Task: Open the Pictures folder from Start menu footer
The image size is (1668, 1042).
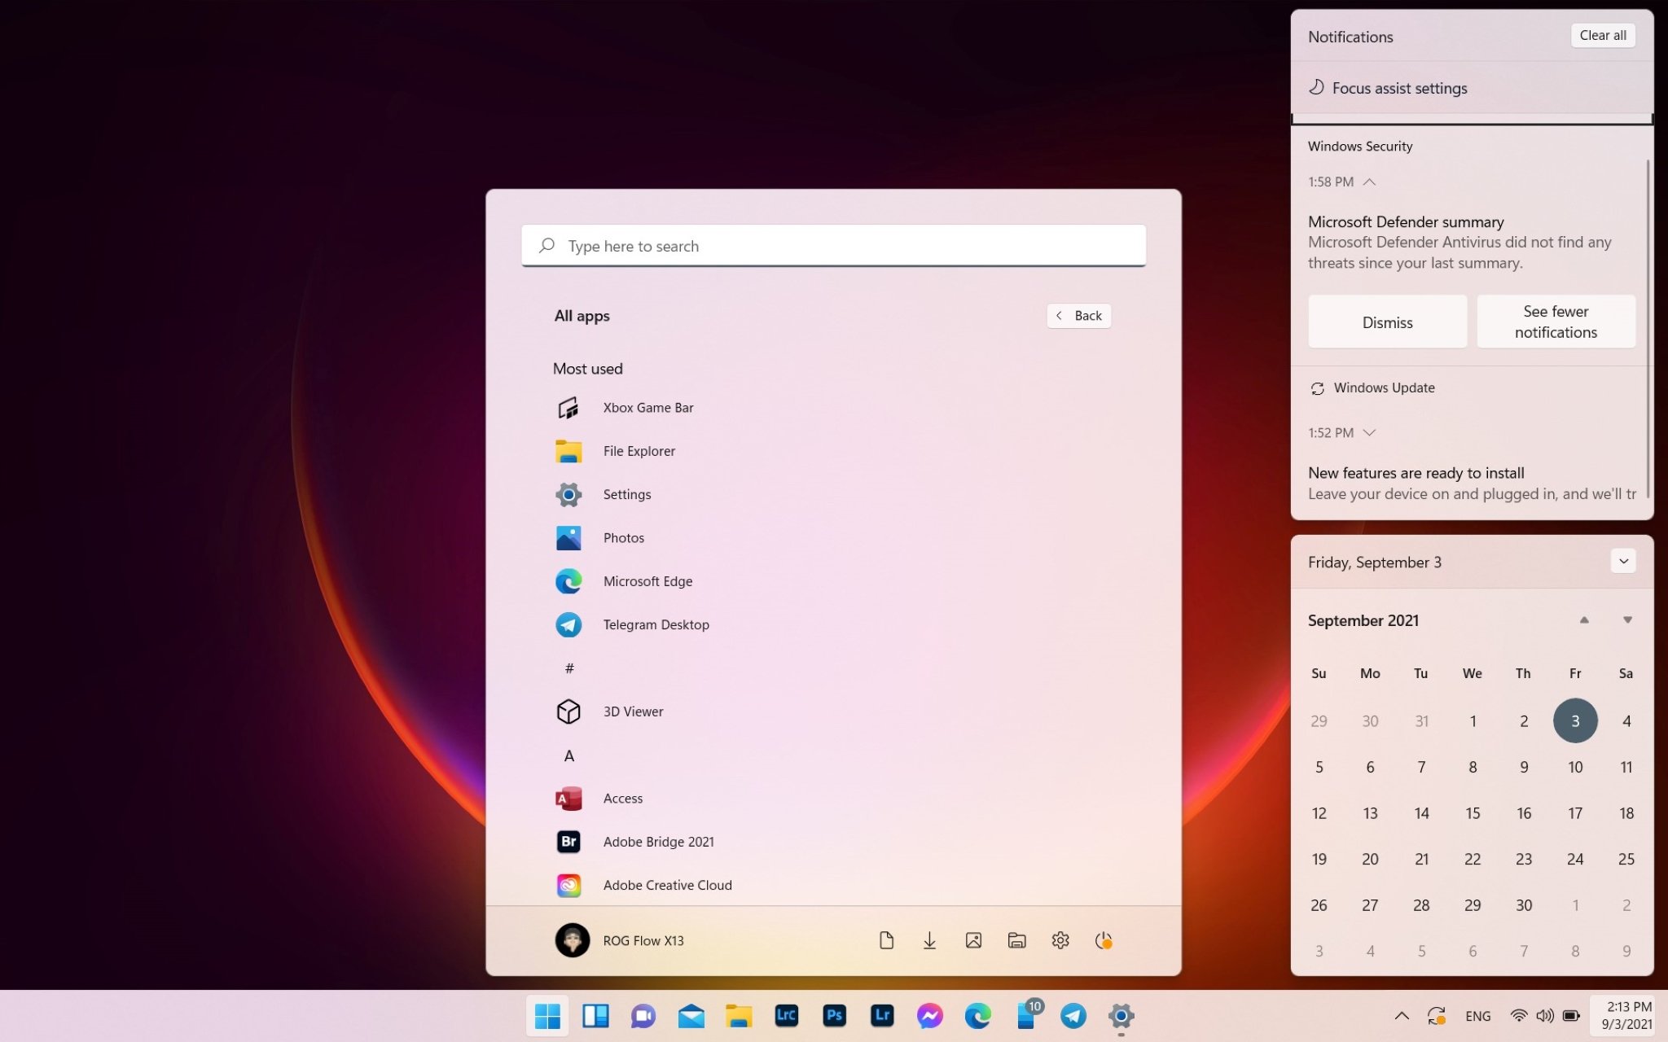Action: tap(972, 940)
